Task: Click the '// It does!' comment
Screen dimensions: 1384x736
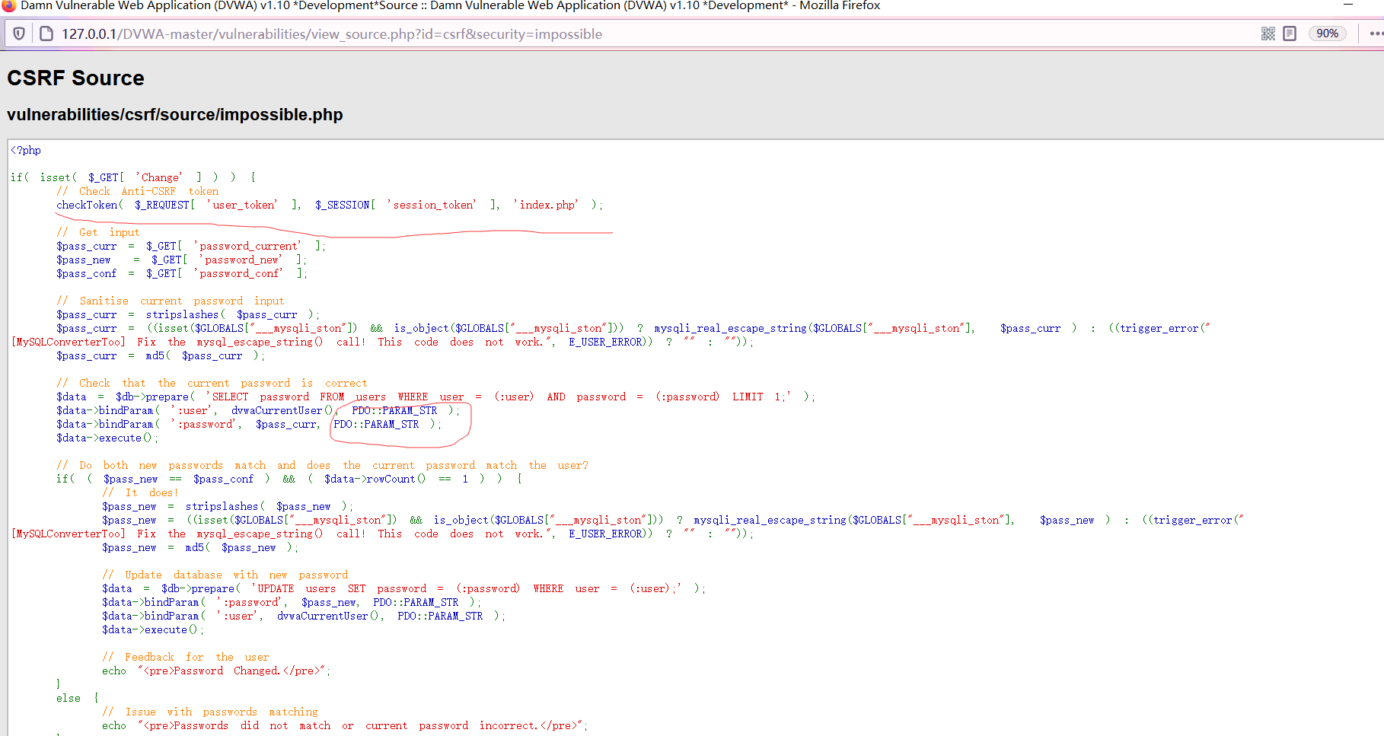Action: [140, 492]
